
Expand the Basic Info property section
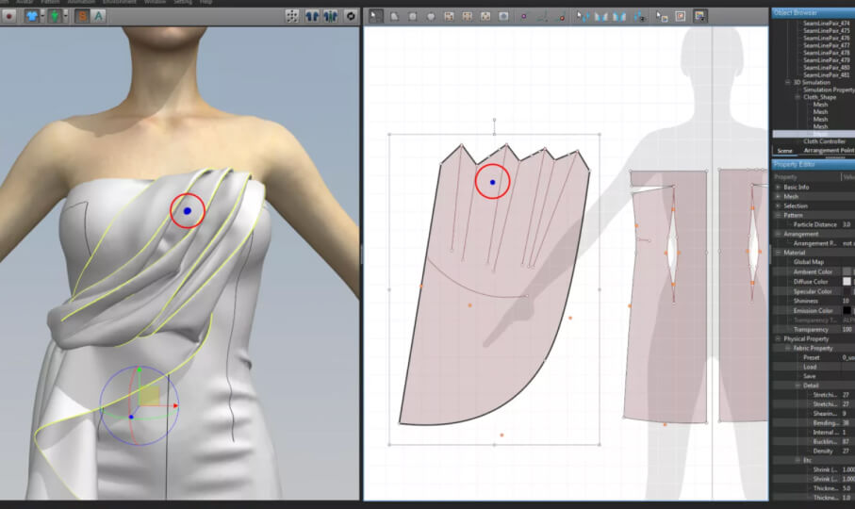coord(778,187)
